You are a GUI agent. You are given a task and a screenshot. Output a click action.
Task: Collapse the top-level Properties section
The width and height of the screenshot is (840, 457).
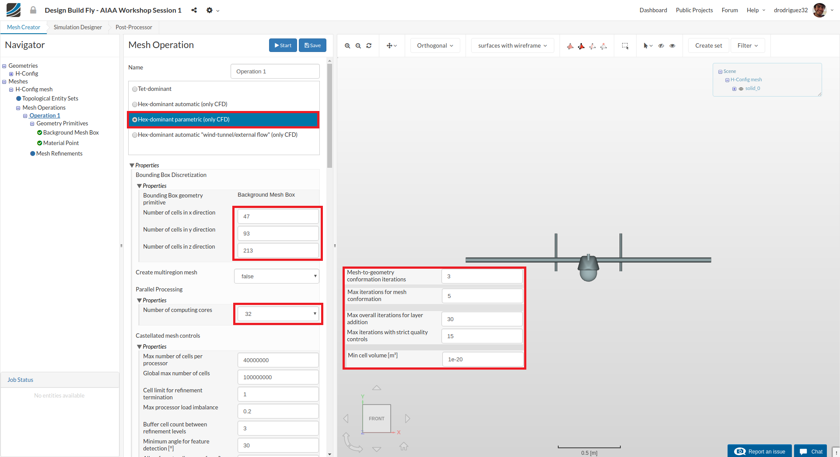click(132, 166)
